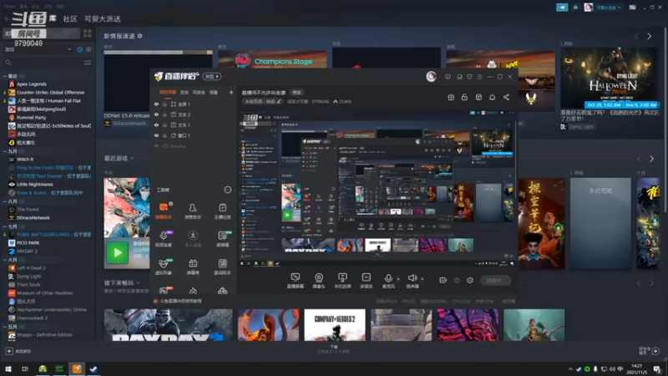668x376 pixels.
Task: Open 虚拟形象 tool in the toolbox
Action: point(164,267)
